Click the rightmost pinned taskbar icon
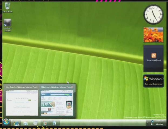The height and width of the screenshot is (129, 168). click(54, 123)
